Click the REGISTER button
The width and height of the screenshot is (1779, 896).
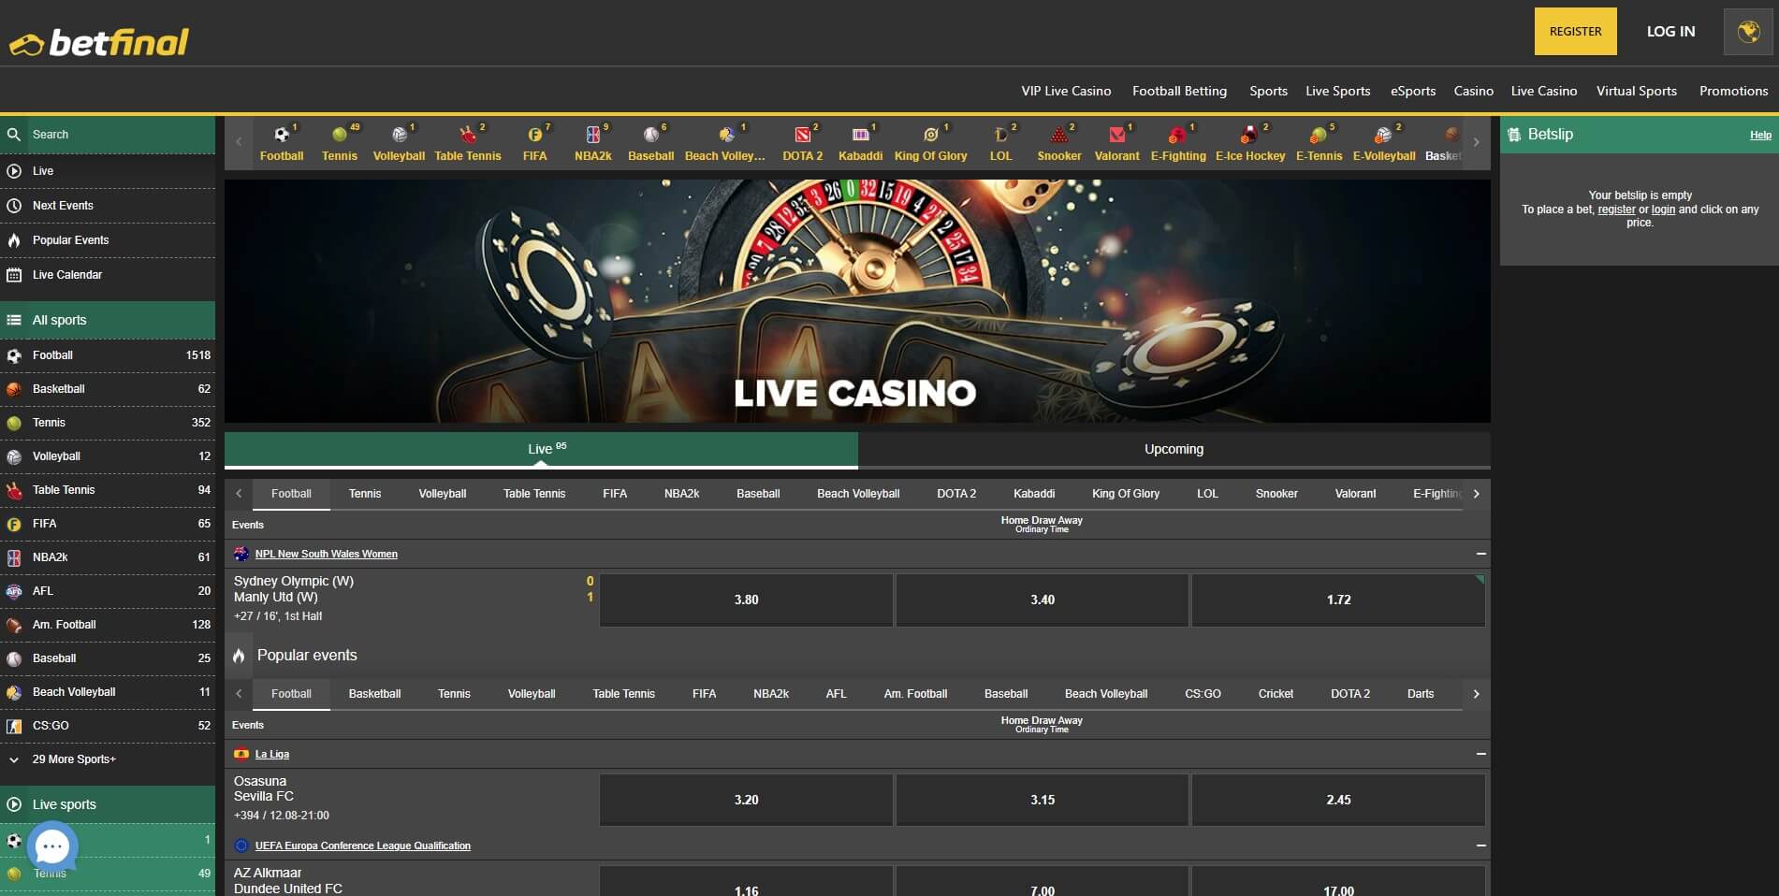tap(1575, 32)
